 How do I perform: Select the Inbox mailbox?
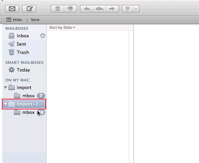coord(24,36)
